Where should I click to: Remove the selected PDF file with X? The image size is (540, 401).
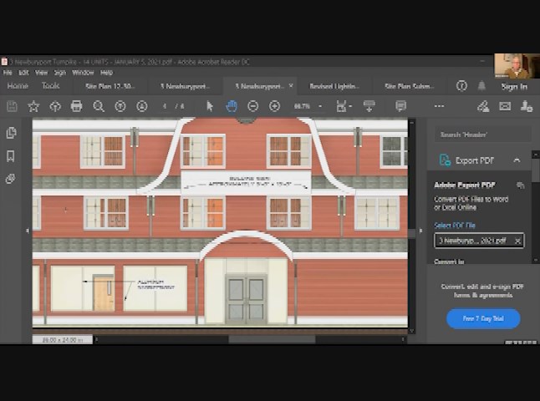517,241
